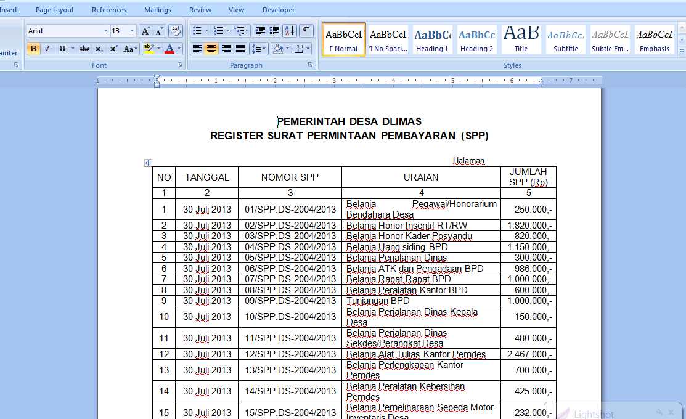
Task: Click the Shrink Font icon
Action: [x=160, y=31]
